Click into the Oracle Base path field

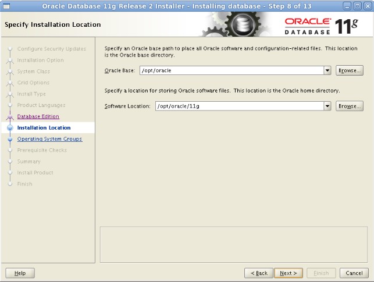(231, 70)
